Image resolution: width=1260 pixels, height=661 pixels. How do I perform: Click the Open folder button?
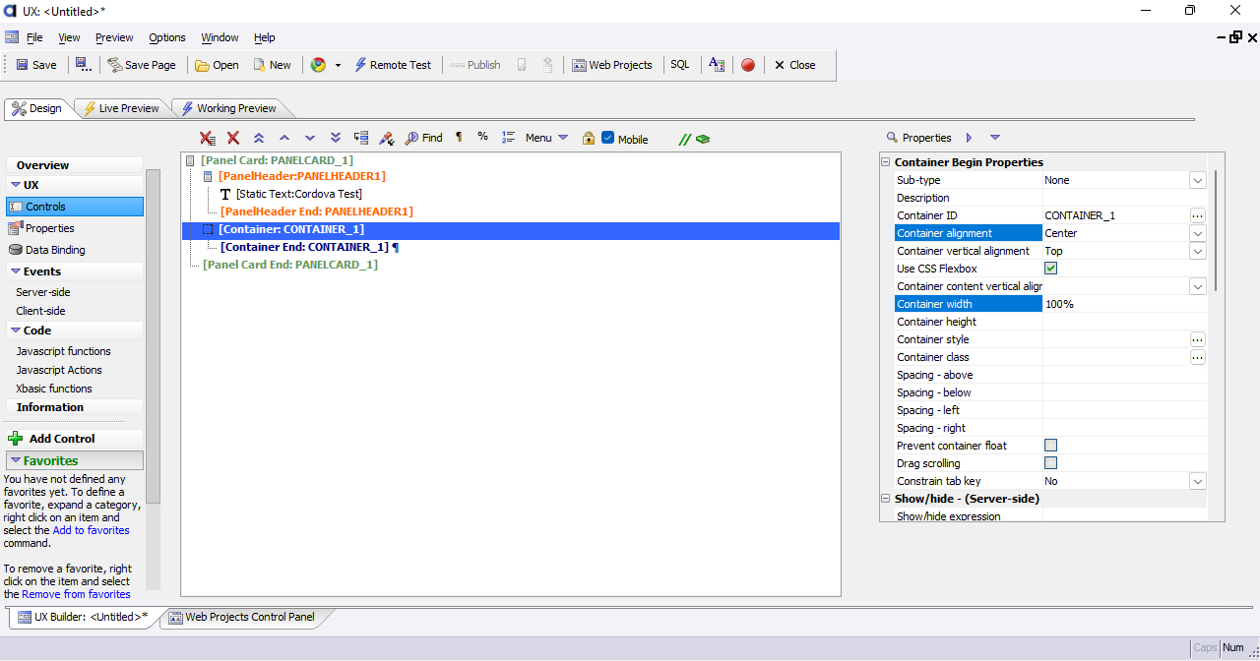click(217, 65)
